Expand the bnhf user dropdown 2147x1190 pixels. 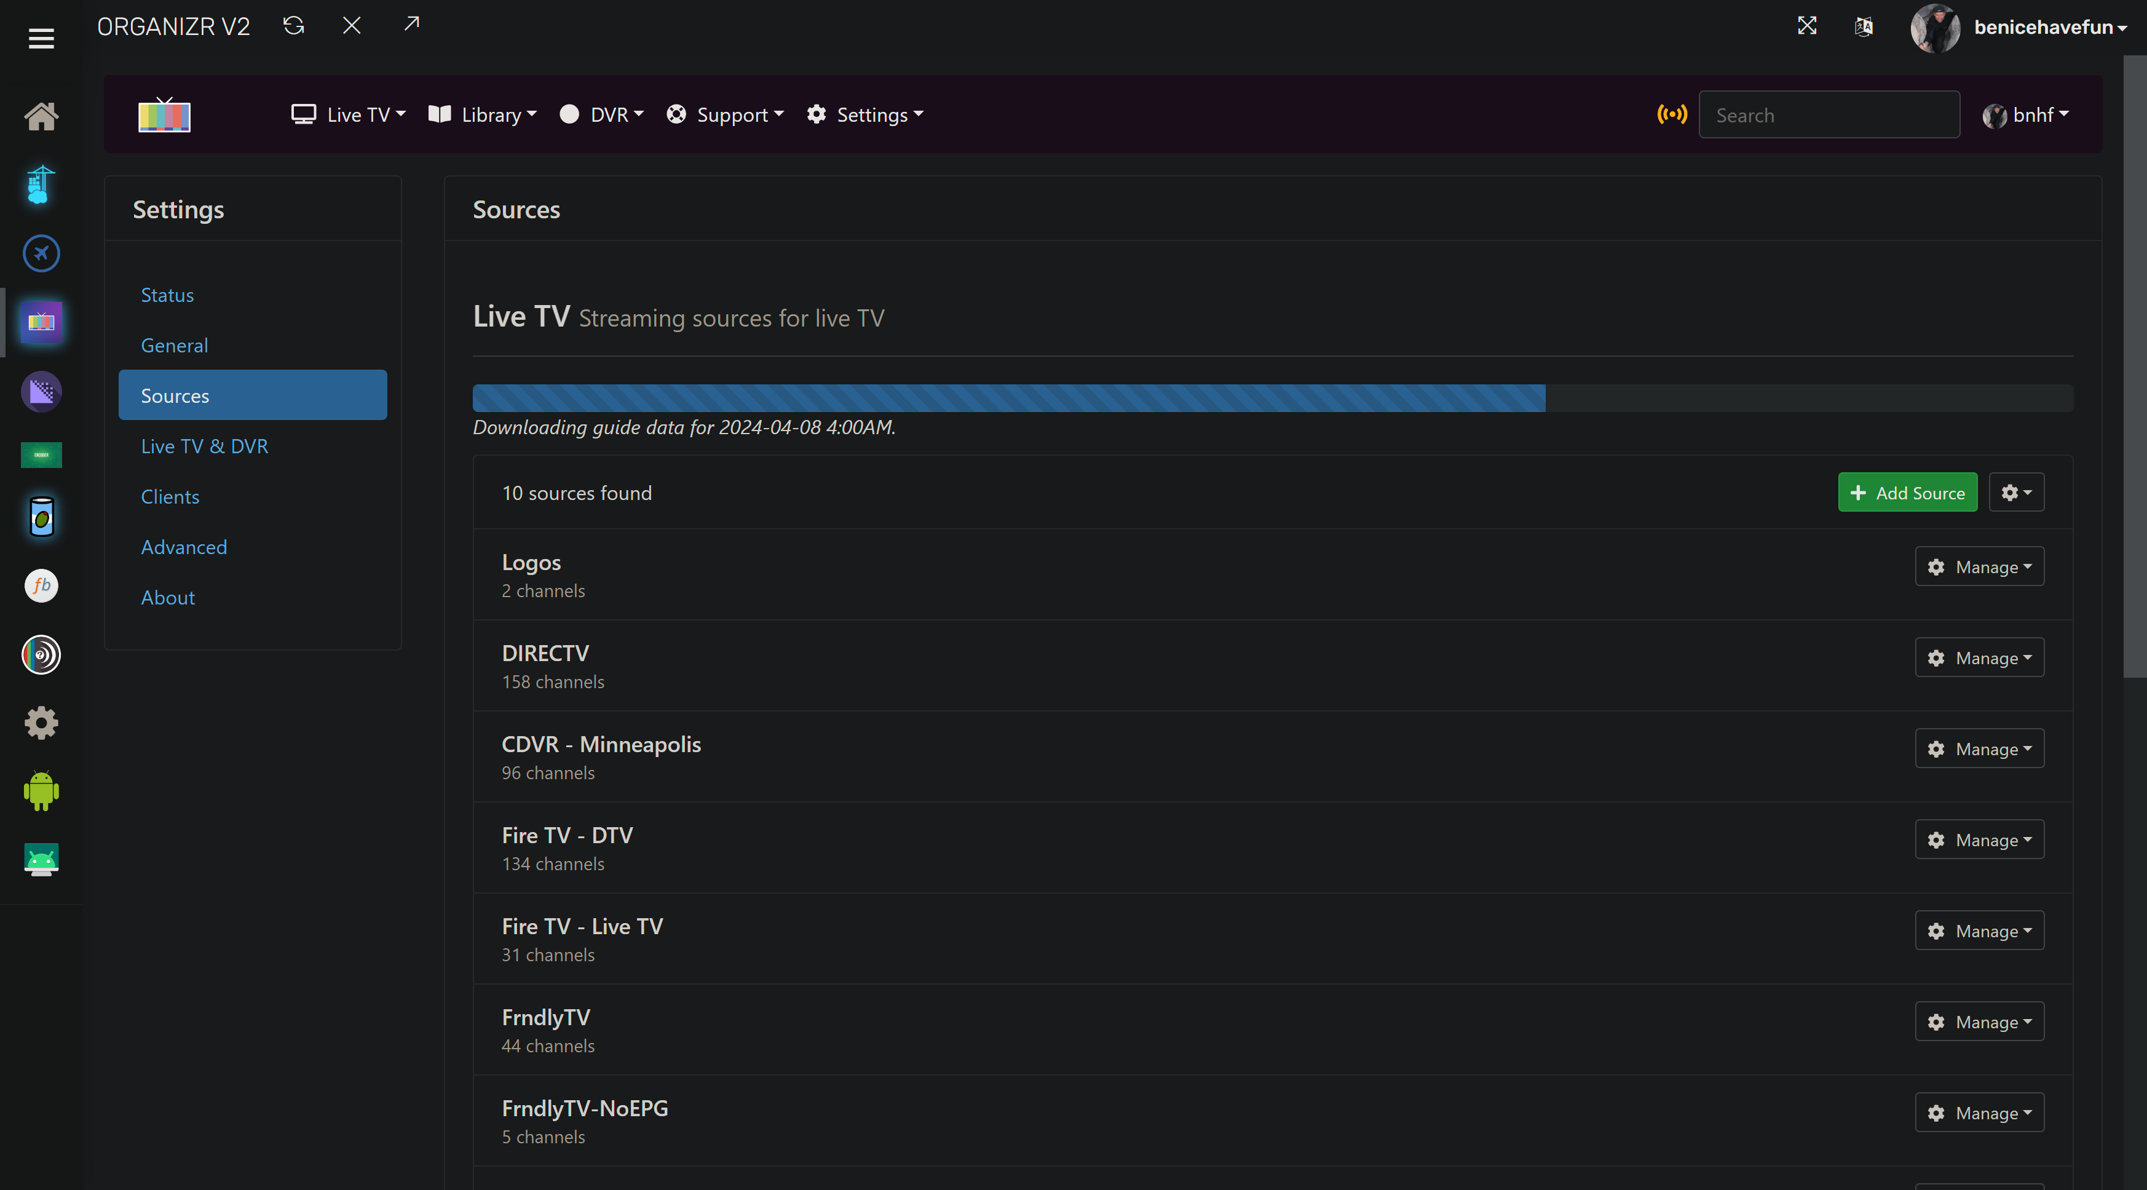point(2027,114)
